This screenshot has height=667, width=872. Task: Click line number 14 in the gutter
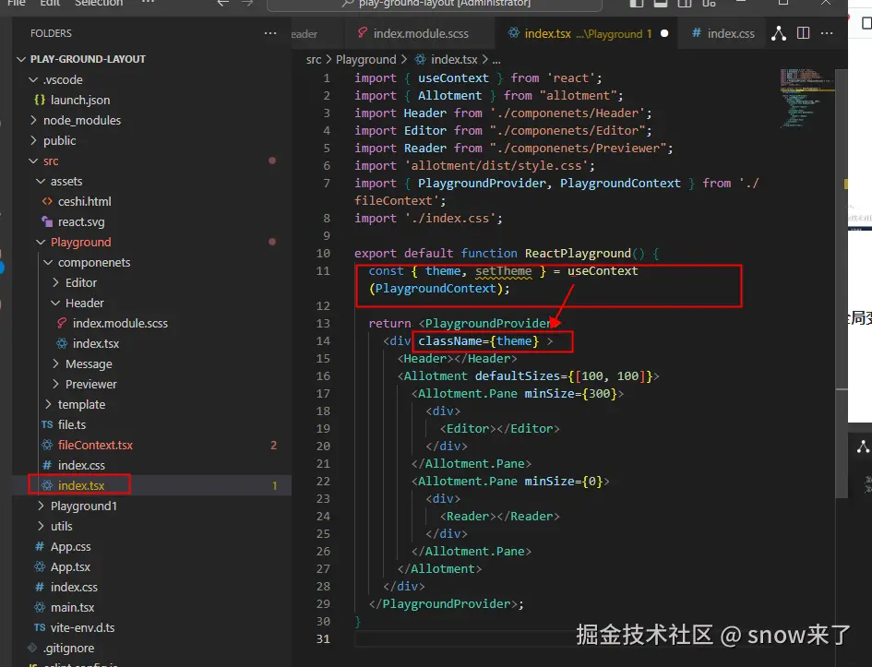[x=323, y=340]
